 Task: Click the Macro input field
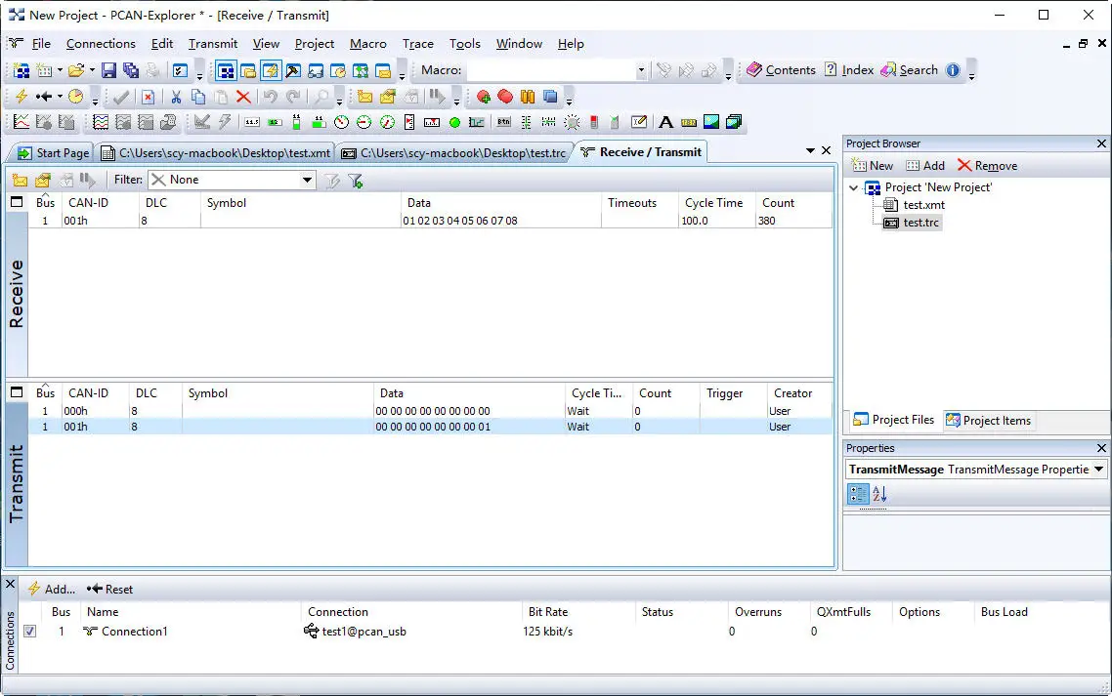(550, 70)
